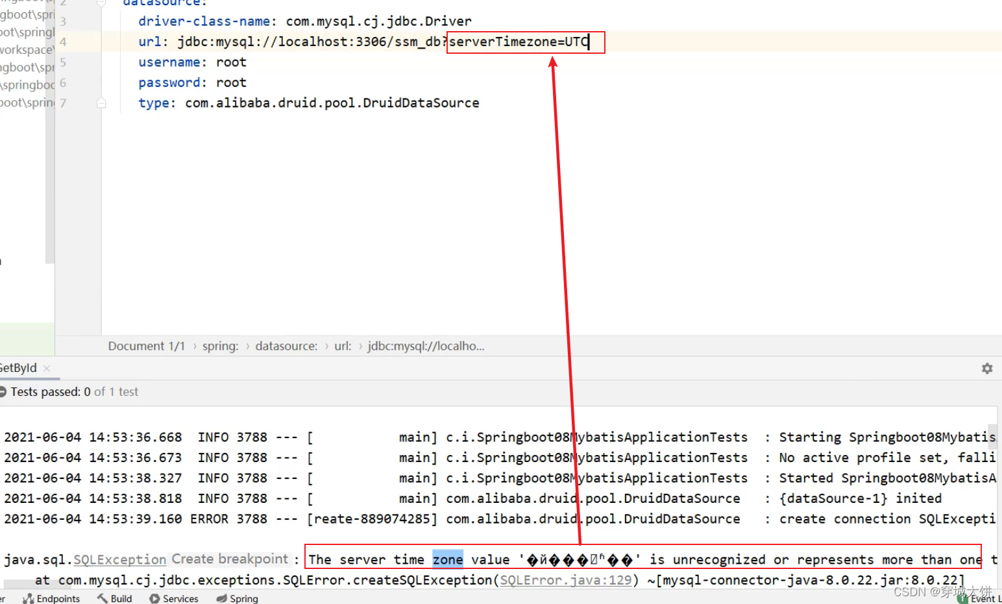This screenshot has width=1002, height=604.
Task: Click line number 6 in the gutter
Action: point(63,83)
